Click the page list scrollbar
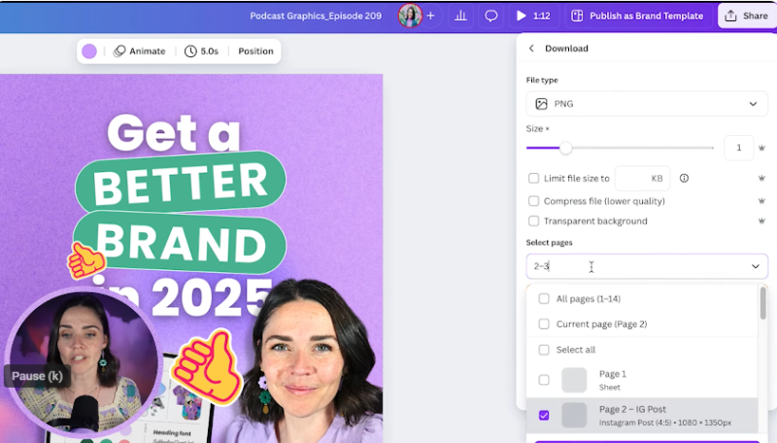The image size is (777, 443). (762, 303)
